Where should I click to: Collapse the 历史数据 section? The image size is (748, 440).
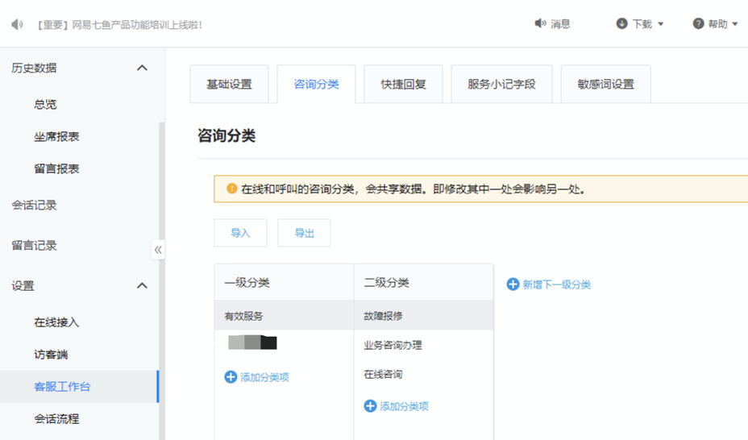(143, 68)
